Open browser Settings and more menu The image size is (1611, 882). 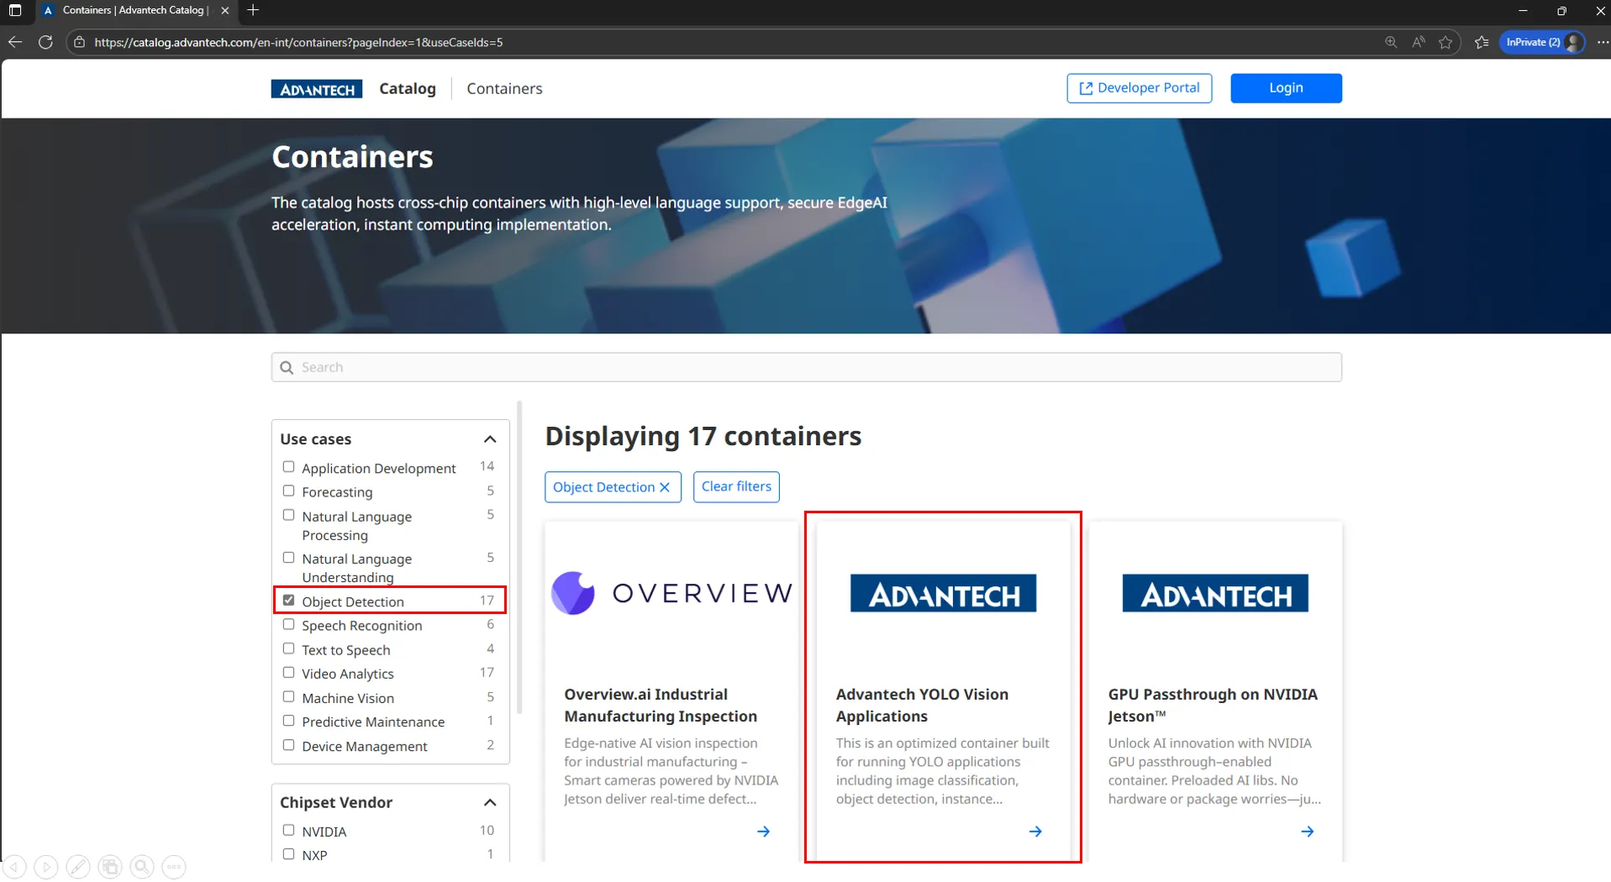[1602, 42]
